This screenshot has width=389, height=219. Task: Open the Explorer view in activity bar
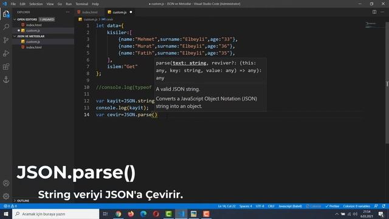(6, 14)
